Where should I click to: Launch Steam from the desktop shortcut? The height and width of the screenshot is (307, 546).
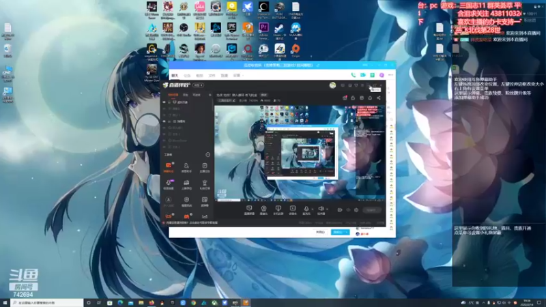click(x=279, y=28)
